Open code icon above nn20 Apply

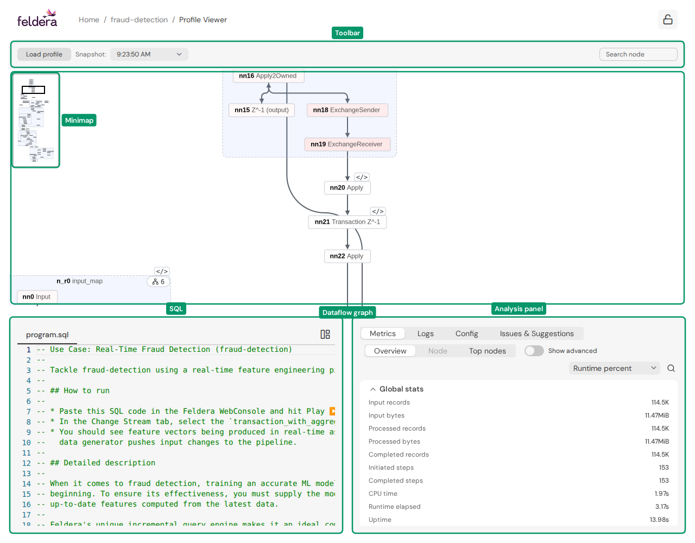click(x=362, y=177)
